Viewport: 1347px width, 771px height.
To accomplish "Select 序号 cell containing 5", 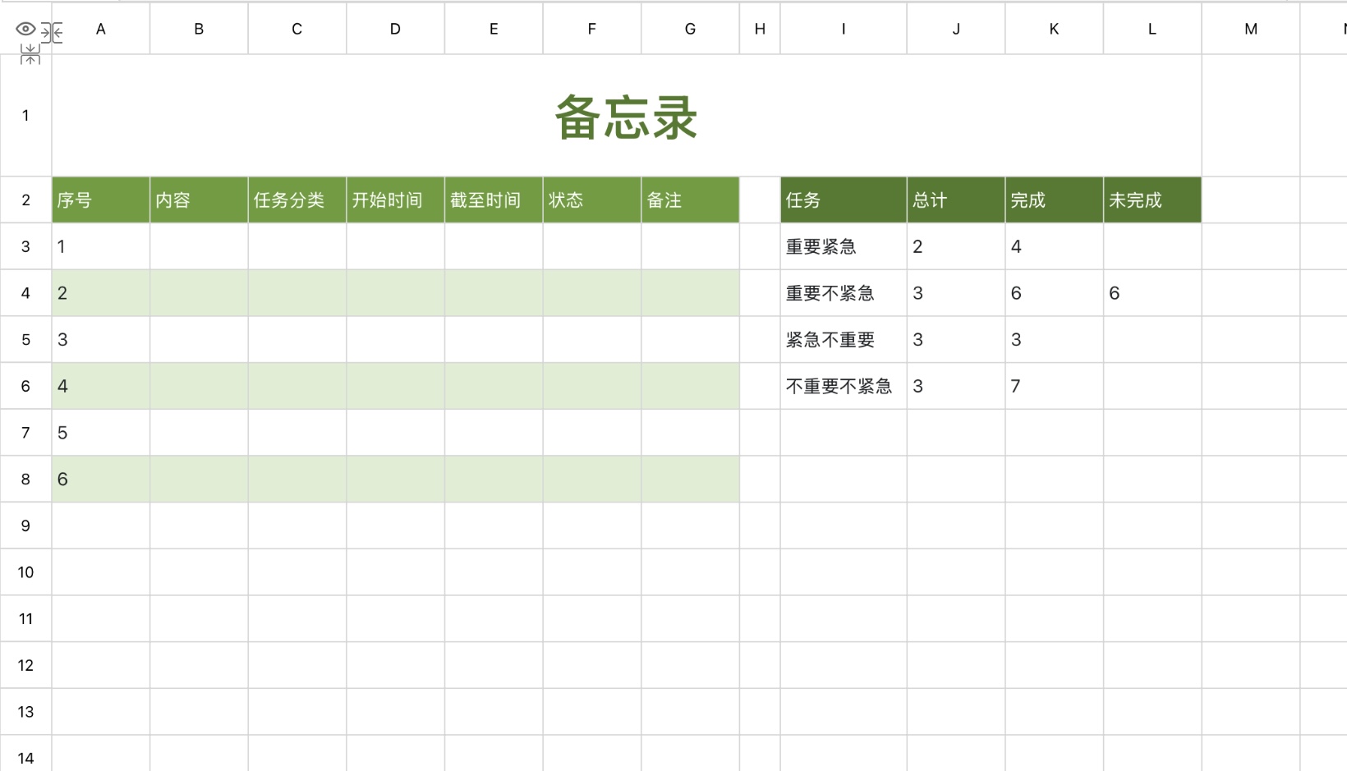I will pos(101,433).
